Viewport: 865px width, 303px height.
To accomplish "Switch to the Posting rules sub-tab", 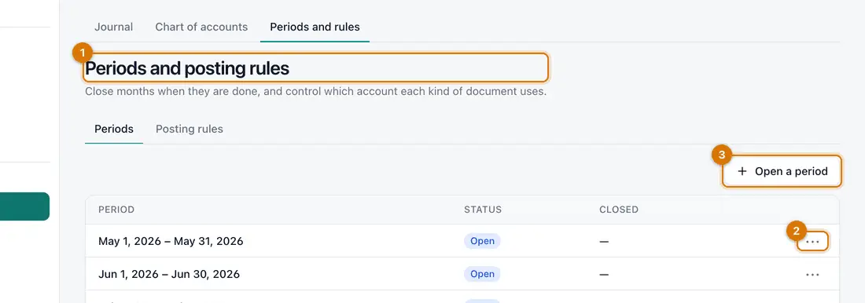I will point(190,129).
